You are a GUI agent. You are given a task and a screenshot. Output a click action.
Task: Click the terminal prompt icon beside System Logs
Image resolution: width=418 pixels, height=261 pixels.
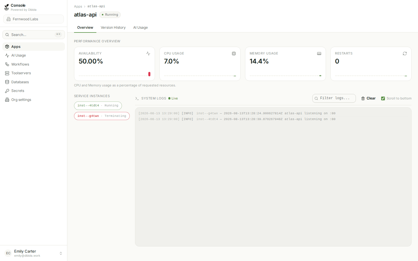(x=137, y=99)
